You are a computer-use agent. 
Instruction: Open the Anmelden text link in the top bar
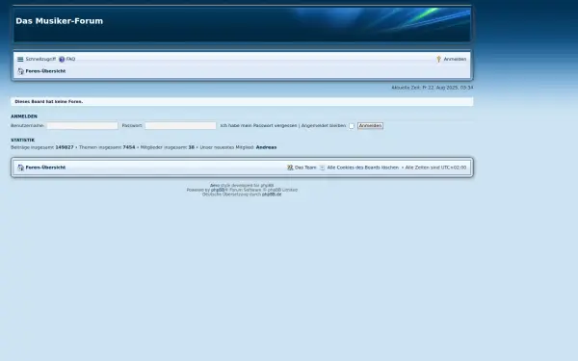pyautogui.click(x=455, y=60)
